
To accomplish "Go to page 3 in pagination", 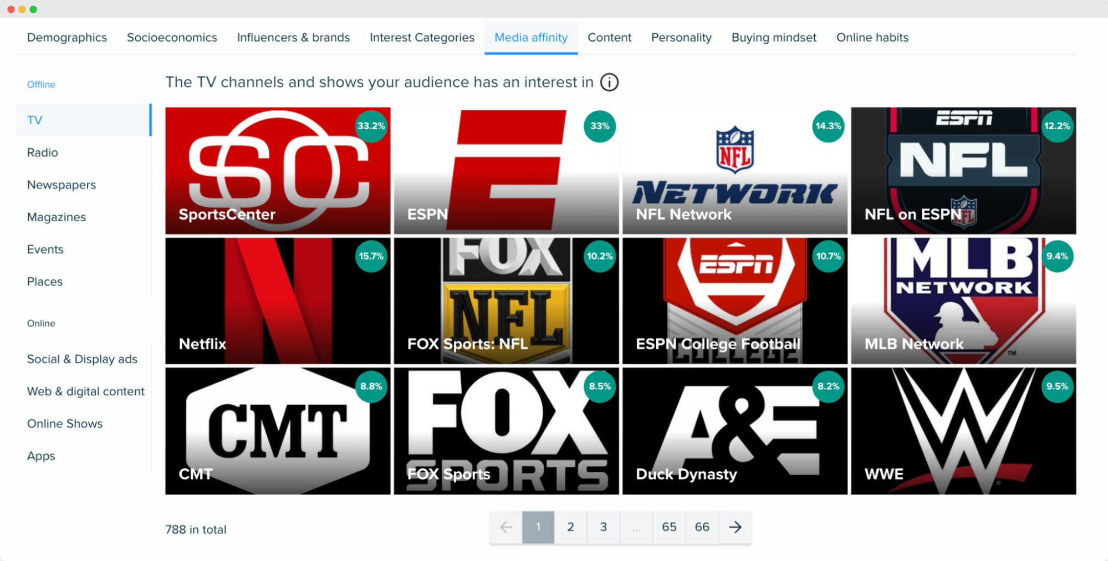I will [x=603, y=527].
